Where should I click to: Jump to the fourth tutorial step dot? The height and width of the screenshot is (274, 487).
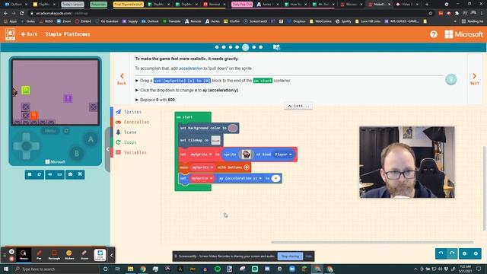237,47
